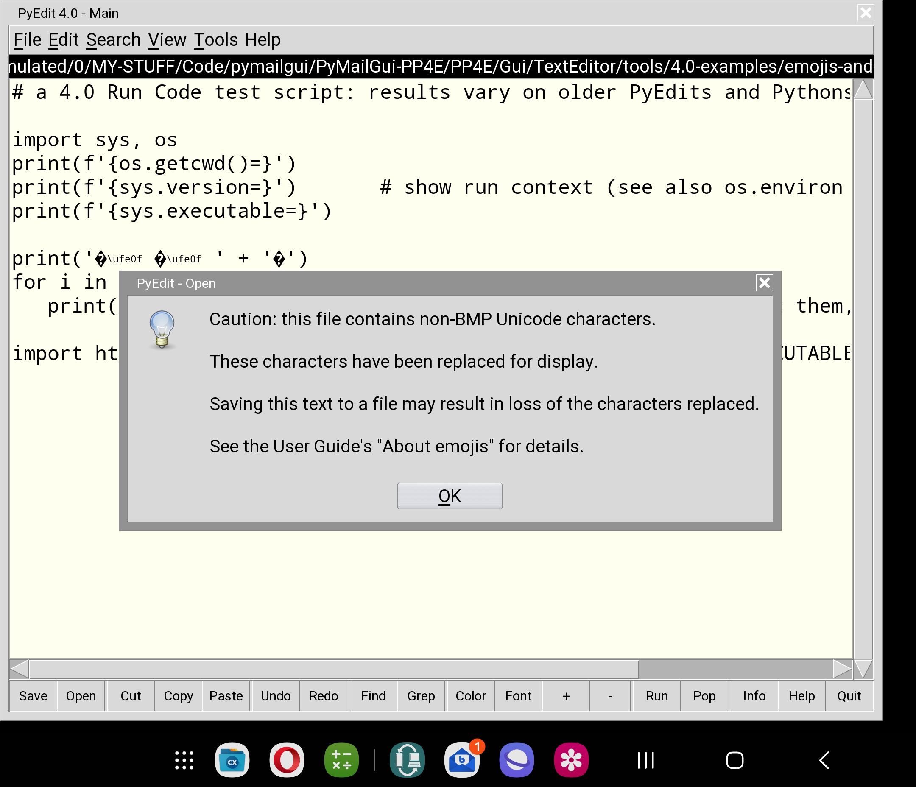Click the 'print(f'{sys.executable=}')' line

(x=171, y=211)
